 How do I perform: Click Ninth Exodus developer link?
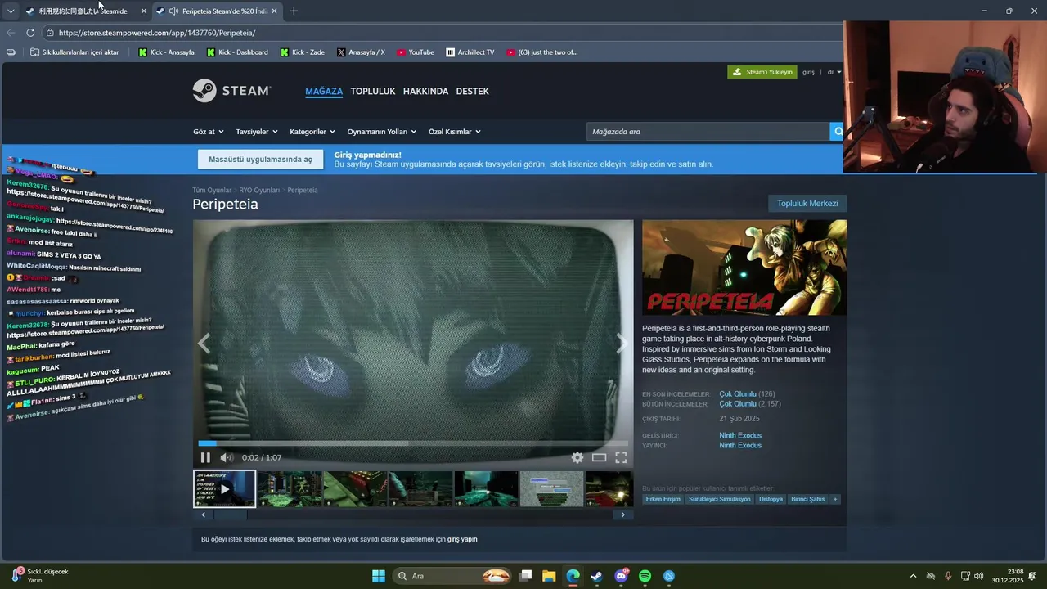740,435
